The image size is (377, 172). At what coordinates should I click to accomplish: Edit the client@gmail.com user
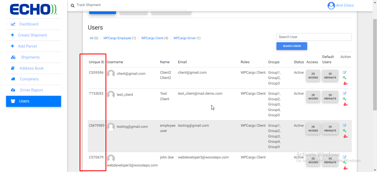click(345, 72)
